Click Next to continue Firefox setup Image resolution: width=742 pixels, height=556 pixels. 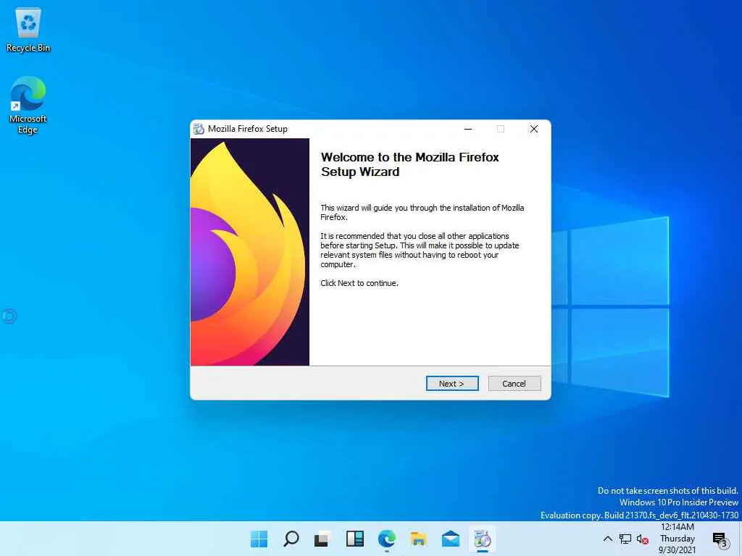(x=452, y=384)
